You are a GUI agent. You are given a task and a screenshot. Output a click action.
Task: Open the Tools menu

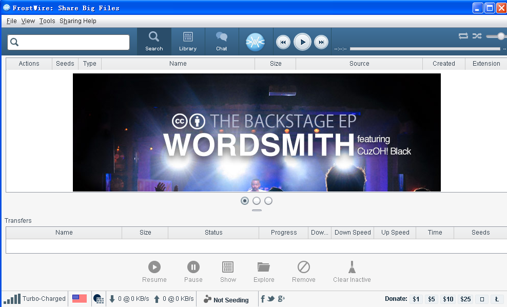tap(47, 21)
